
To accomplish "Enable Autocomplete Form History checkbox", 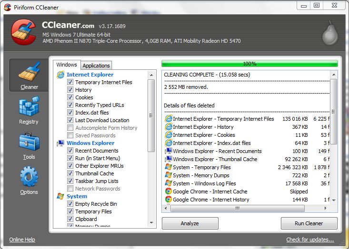I will (x=70, y=127).
